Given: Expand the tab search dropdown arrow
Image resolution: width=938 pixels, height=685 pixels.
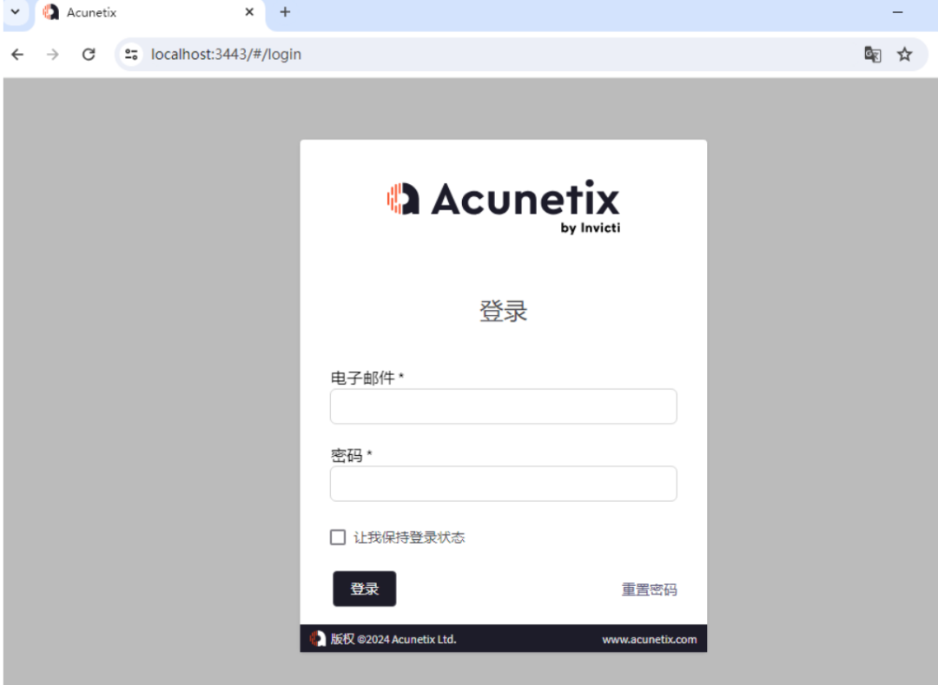Looking at the screenshot, I should [16, 12].
